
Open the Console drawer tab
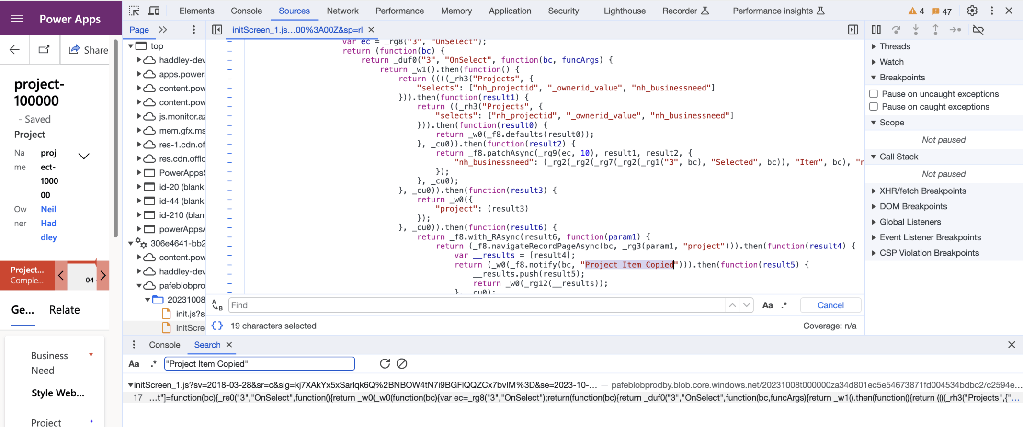(164, 345)
